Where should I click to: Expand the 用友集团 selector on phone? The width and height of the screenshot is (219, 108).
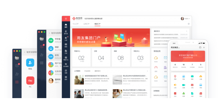point(175,47)
